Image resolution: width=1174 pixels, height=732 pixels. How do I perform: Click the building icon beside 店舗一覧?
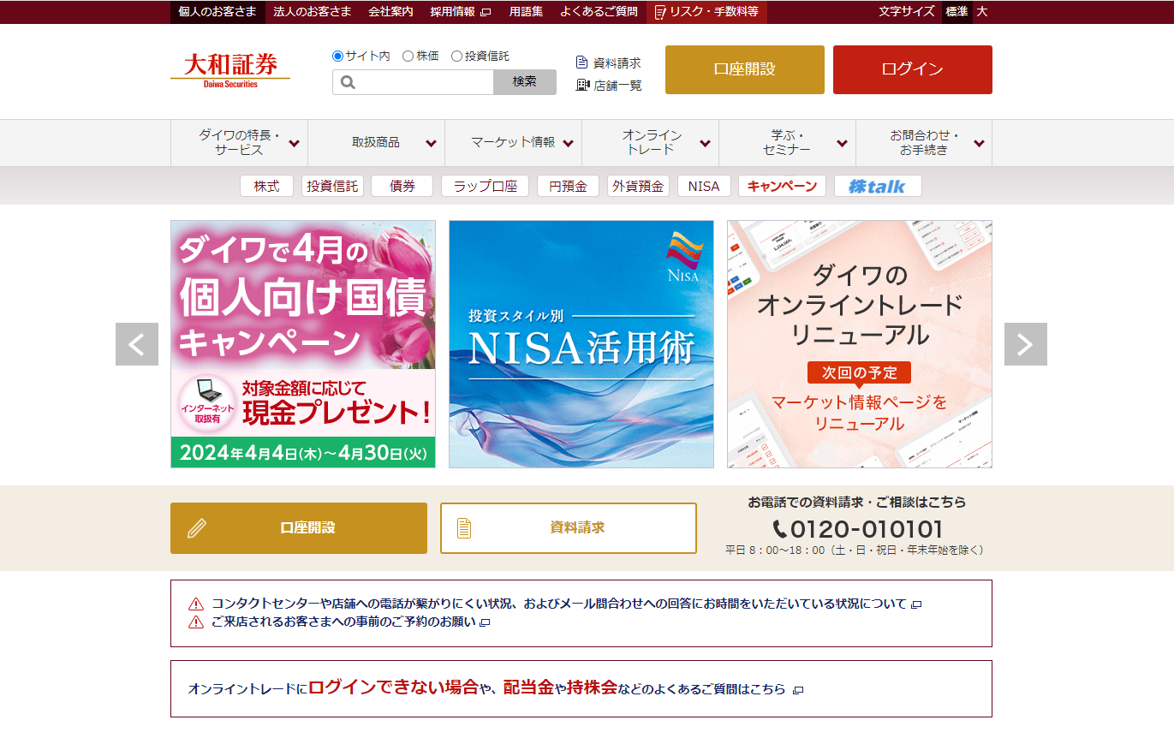tap(582, 85)
